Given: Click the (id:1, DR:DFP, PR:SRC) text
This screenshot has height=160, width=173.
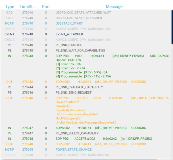Looking at the screenshot, I should point(136,139).
